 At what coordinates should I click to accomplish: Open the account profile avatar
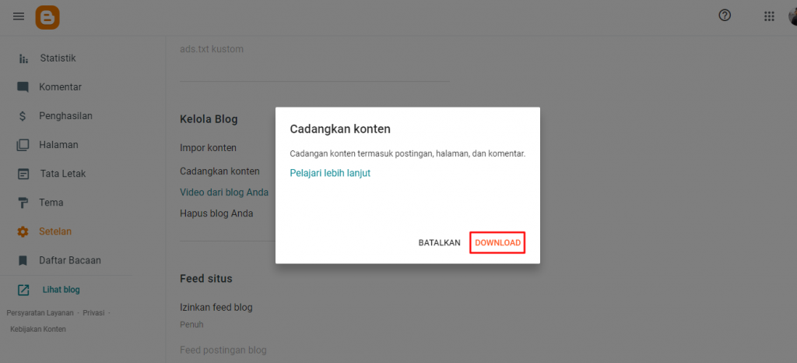pyautogui.click(x=793, y=16)
